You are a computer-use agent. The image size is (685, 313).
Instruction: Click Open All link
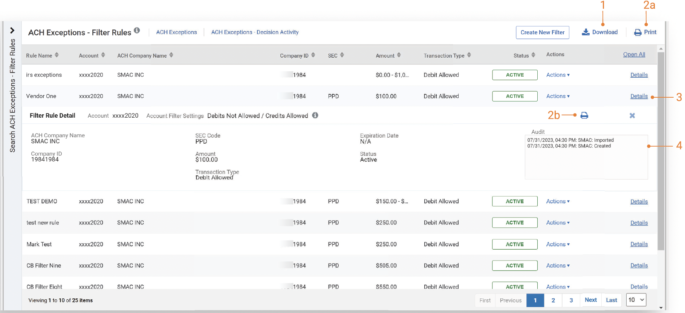pyautogui.click(x=634, y=55)
